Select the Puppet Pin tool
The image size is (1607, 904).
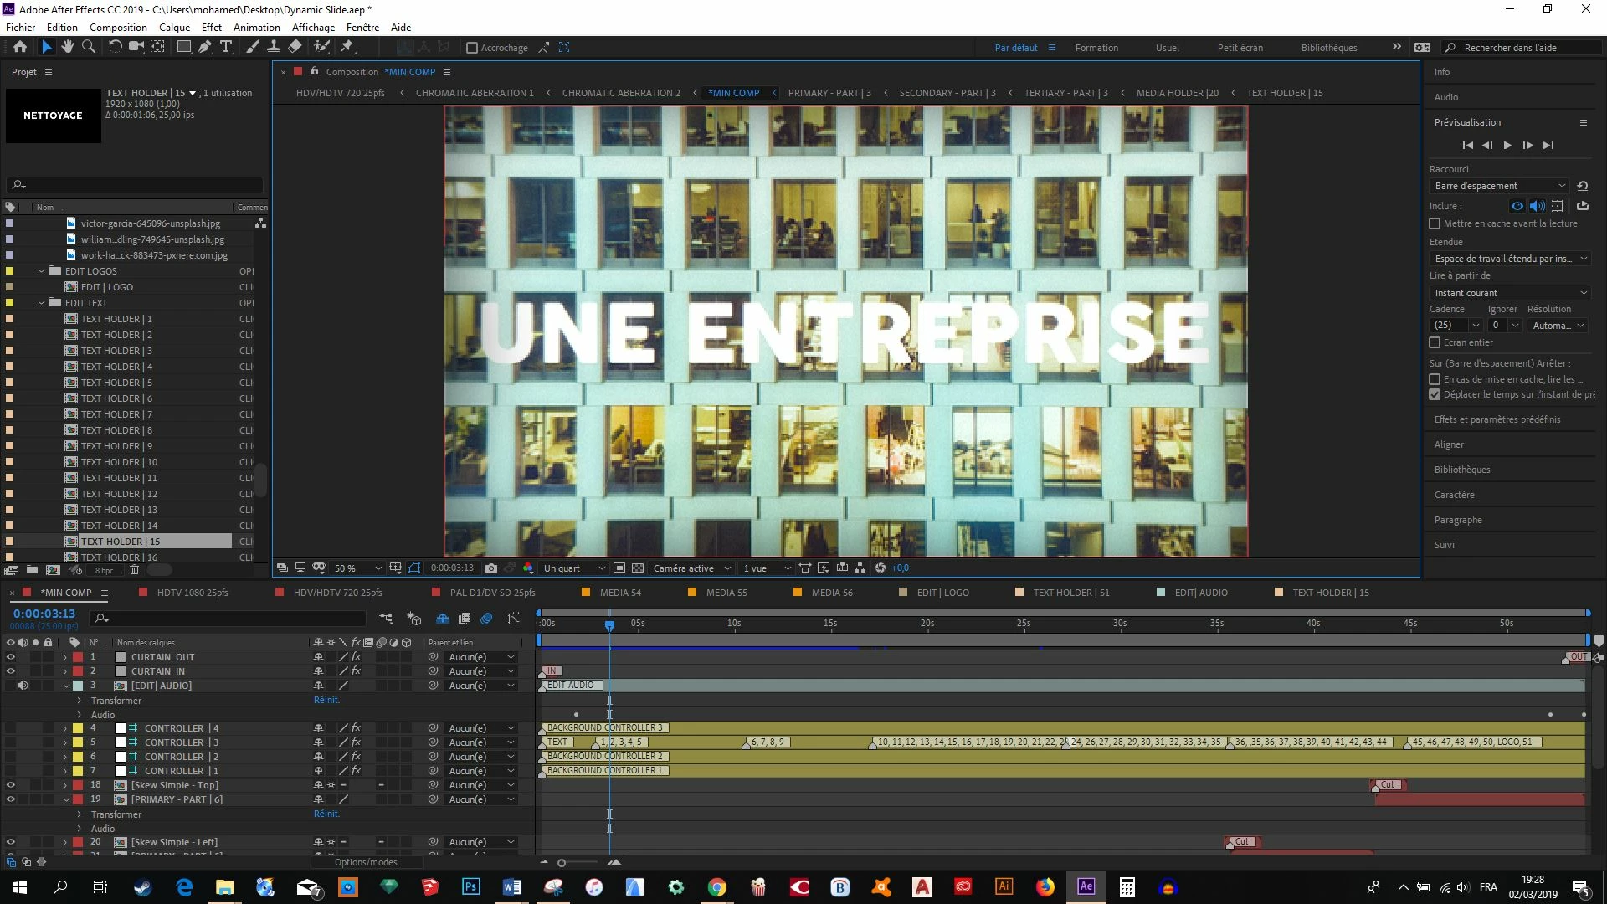tap(347, 47)
